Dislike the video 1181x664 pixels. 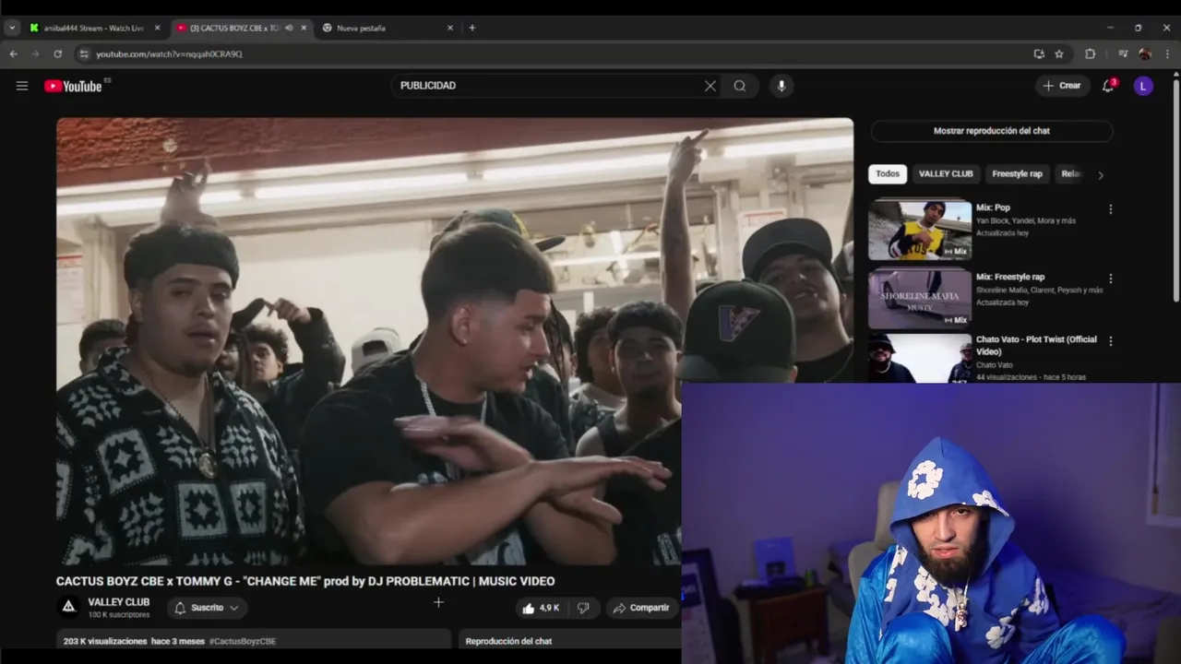tap(583, 608)
